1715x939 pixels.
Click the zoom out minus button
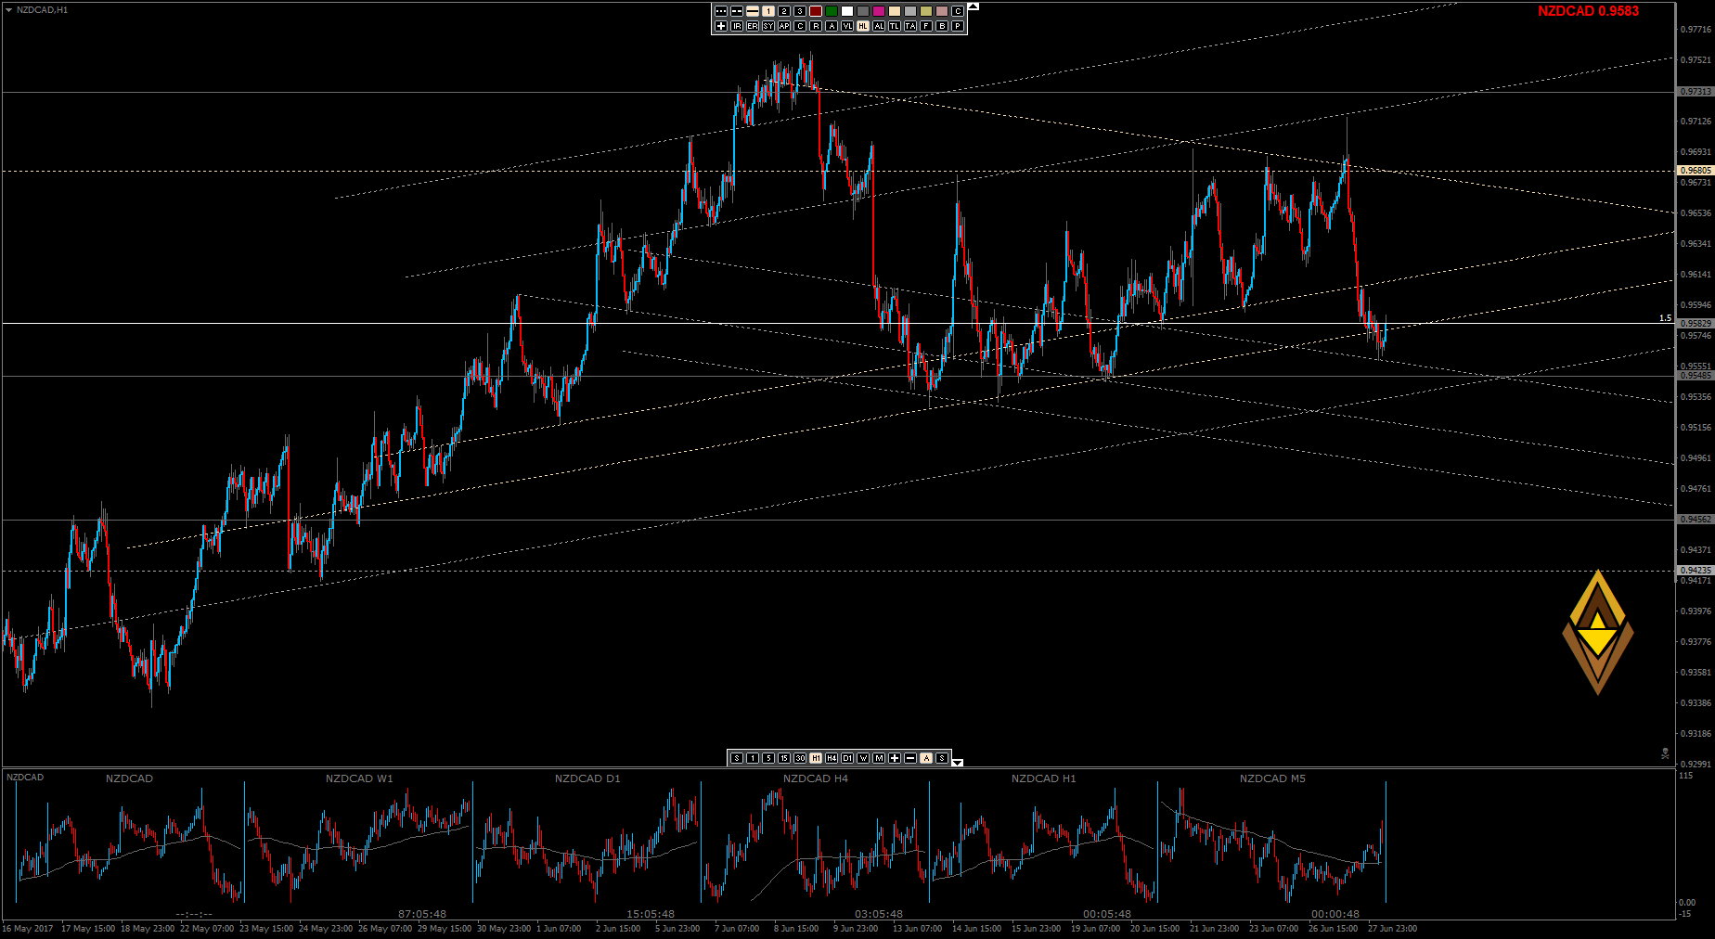coord(910,758)
